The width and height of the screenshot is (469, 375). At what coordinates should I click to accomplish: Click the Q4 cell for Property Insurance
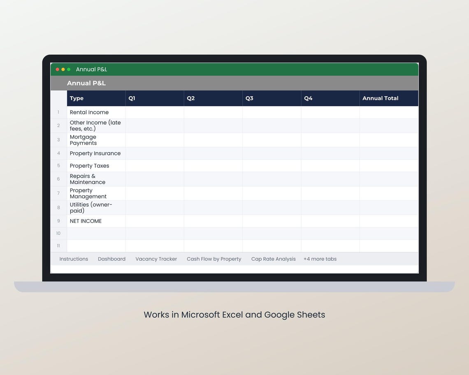tap(330, 153)
